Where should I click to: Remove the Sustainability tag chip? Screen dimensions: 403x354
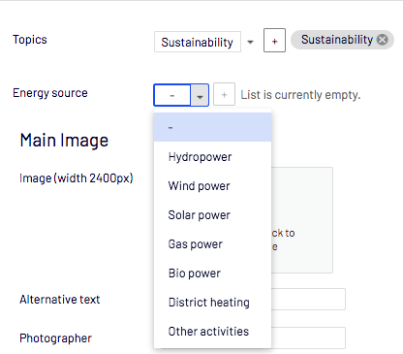[383, 40]
